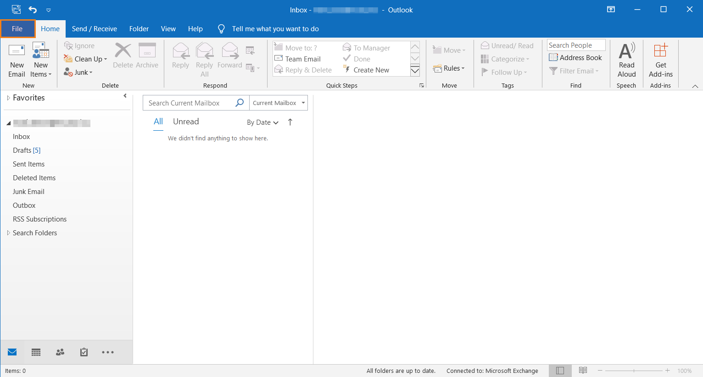This screenshot has width=703, height=377.
Task: Show only Unread messages
Action: coord(186,122)
